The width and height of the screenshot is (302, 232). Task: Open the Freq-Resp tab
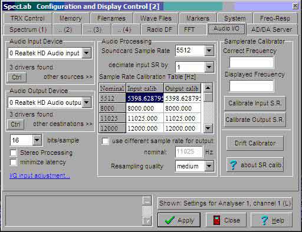[275, 18]
